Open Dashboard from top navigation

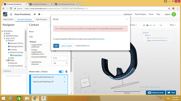point(128,14)
